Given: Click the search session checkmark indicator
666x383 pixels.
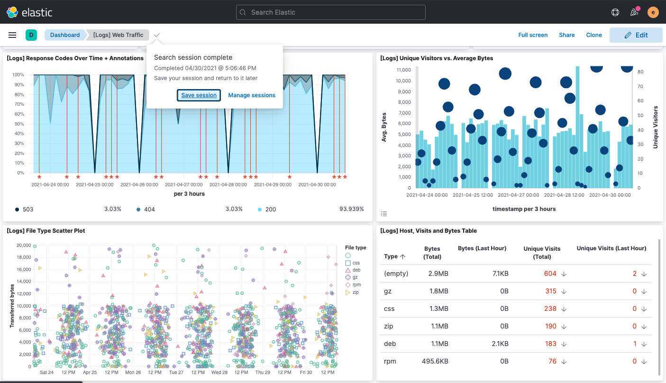Looking at the screenshot, I should coord(157,35).
